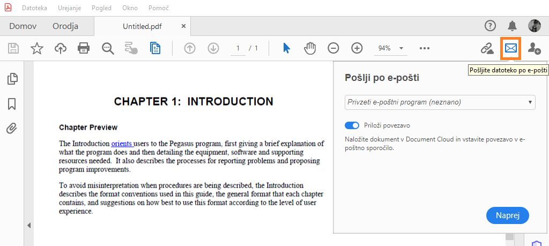Click the fill and sign toolbar icon
Viewport: 549px width, 246px height.
(131, 48)
